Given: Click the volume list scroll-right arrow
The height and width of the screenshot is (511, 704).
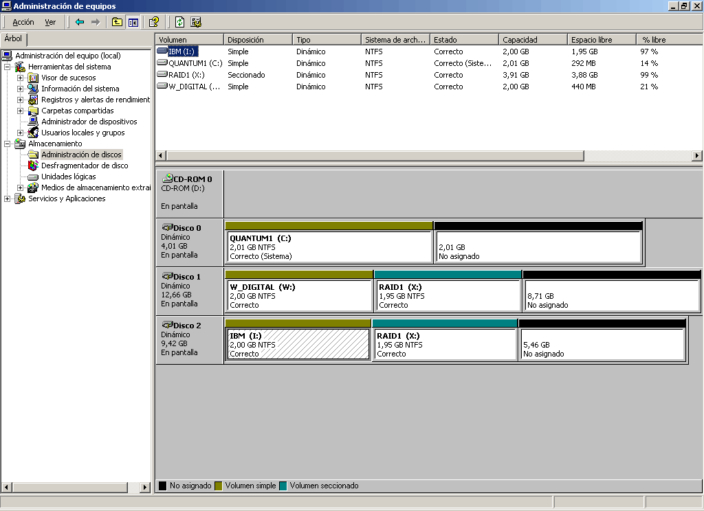Looking at the screenshot, I should click(697, 156).
